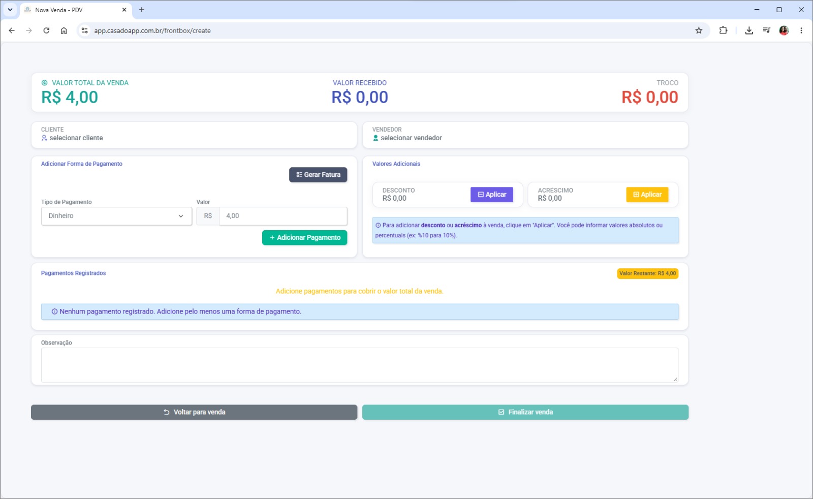The width and height of the screenshot is (813, 499).
Task: Click Voltar para venda button
Action: [x=194, y=412]
